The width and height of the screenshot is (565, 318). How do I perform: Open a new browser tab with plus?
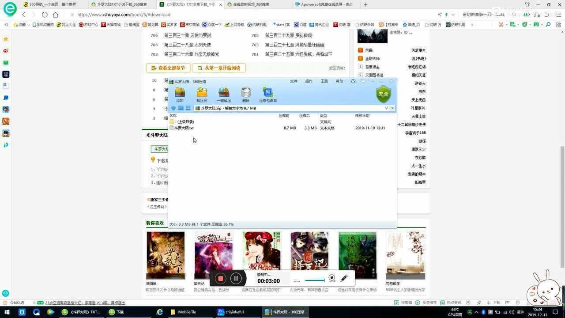click(365, 4)
